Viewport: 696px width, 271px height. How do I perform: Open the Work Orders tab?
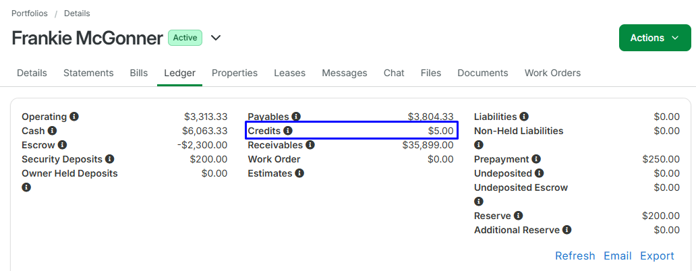552,73
